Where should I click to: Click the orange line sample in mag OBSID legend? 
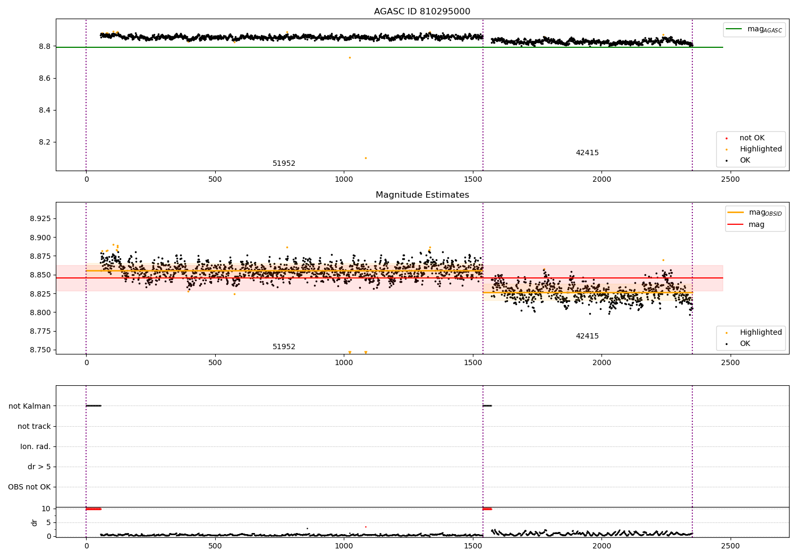[736, 213]
